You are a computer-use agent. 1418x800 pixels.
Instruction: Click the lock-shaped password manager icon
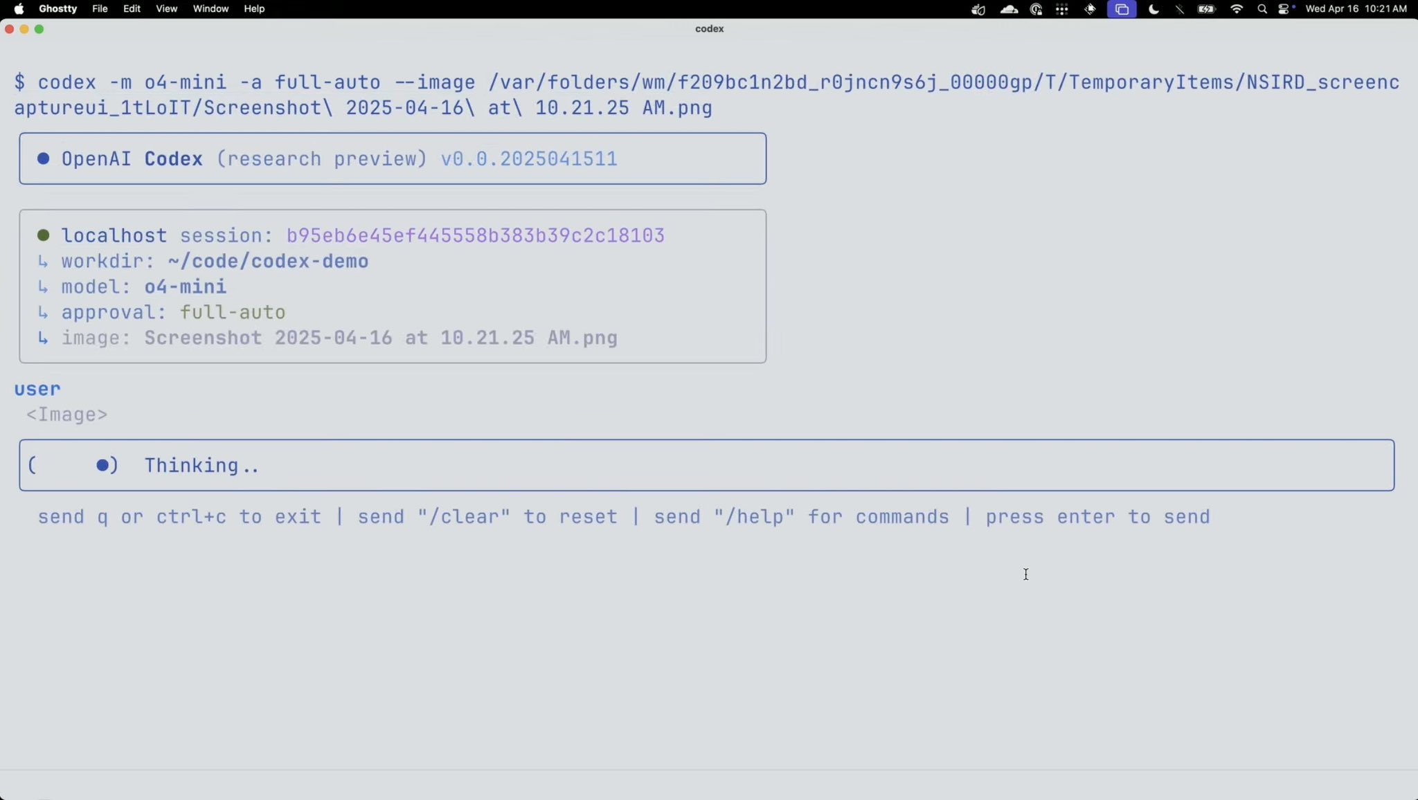click(1036, 9)
